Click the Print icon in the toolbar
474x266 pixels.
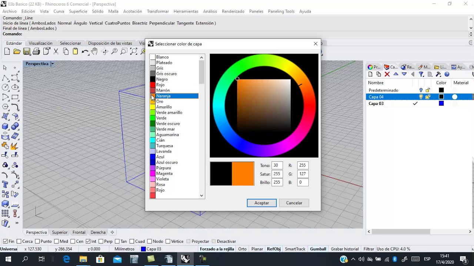[36, 52]
